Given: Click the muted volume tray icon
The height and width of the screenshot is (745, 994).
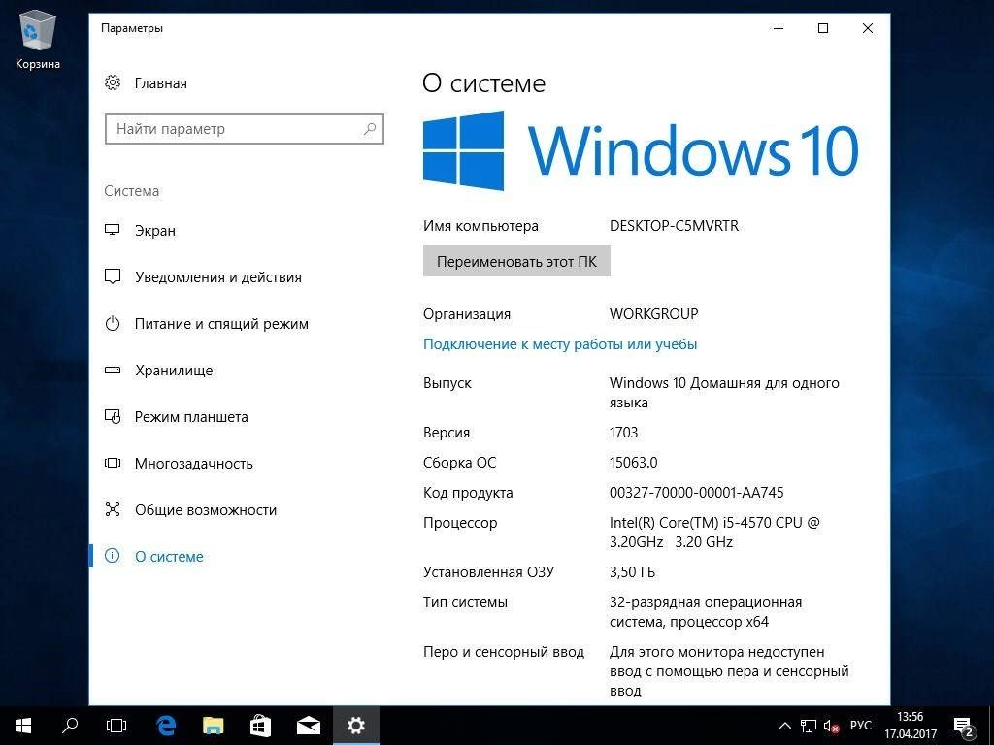Looking at the screenshot, I should [x=831, y=726].
